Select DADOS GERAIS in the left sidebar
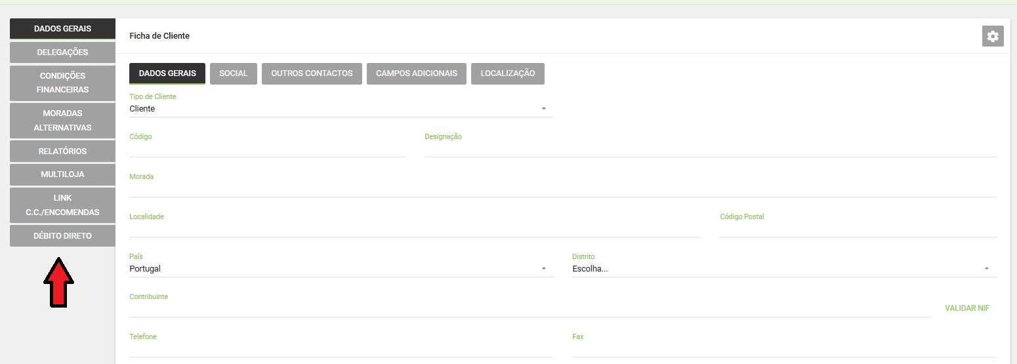Image resolution: width=1017 pixels, height=364 pixels. coord(62,29)
